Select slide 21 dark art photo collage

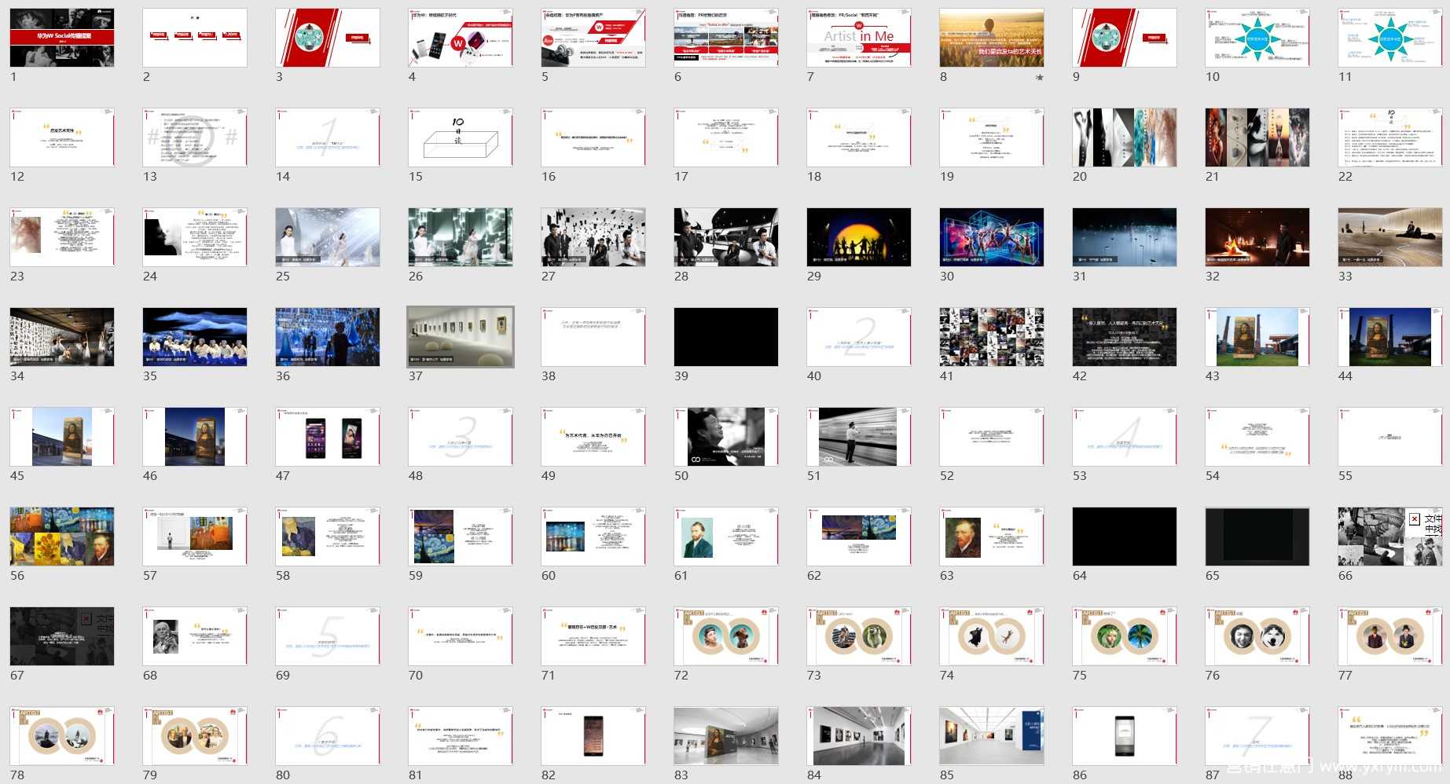point(1257,137)
